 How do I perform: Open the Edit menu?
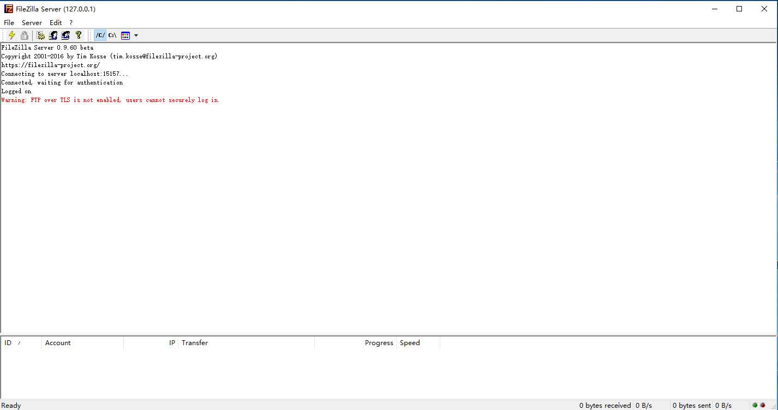point(56,23)
